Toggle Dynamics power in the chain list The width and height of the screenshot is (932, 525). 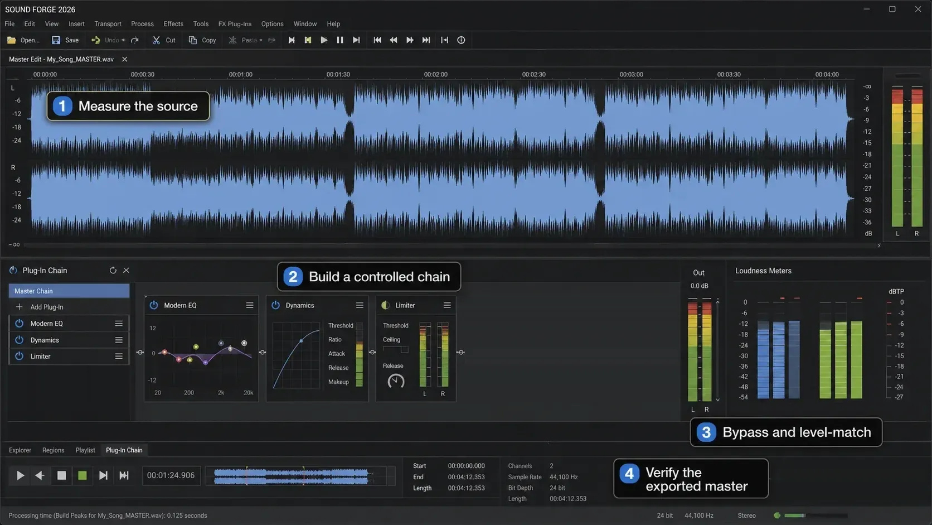[19, 340]
